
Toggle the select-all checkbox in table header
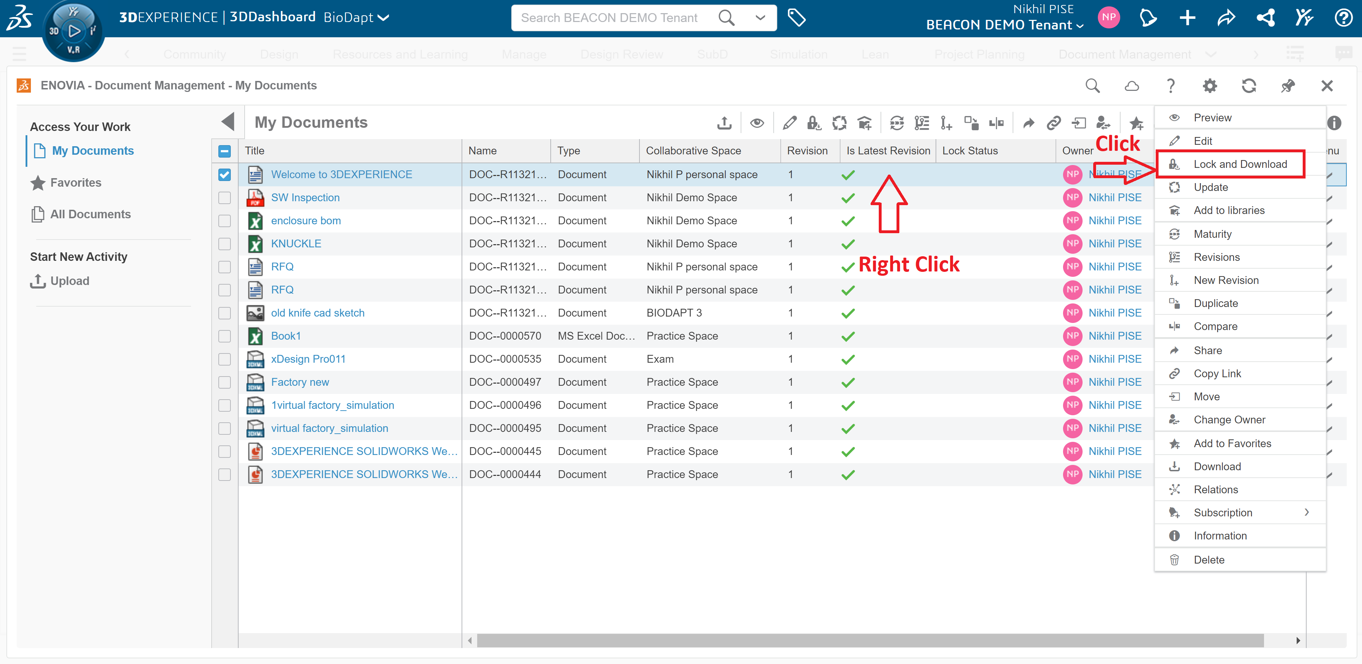225,151
